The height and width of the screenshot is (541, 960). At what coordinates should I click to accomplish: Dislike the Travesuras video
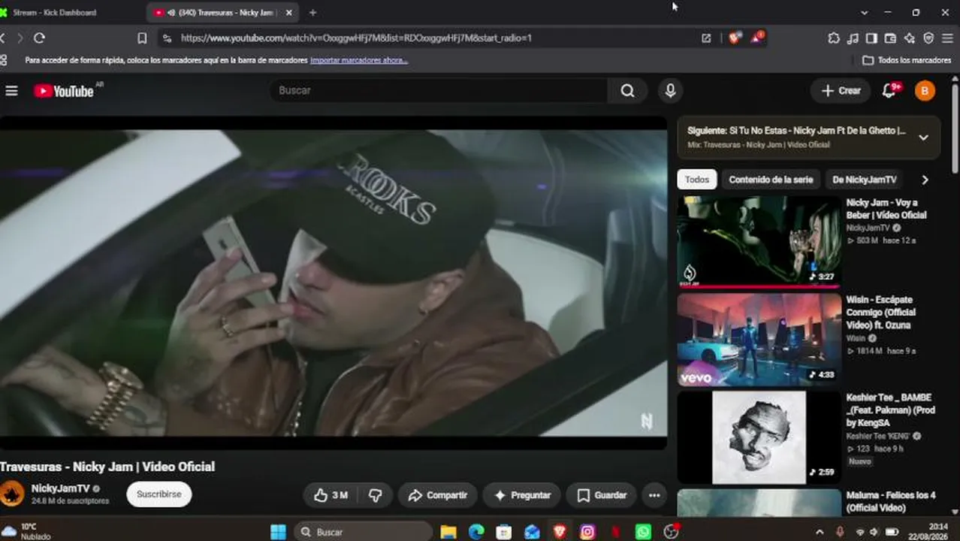tap(375, 495)
